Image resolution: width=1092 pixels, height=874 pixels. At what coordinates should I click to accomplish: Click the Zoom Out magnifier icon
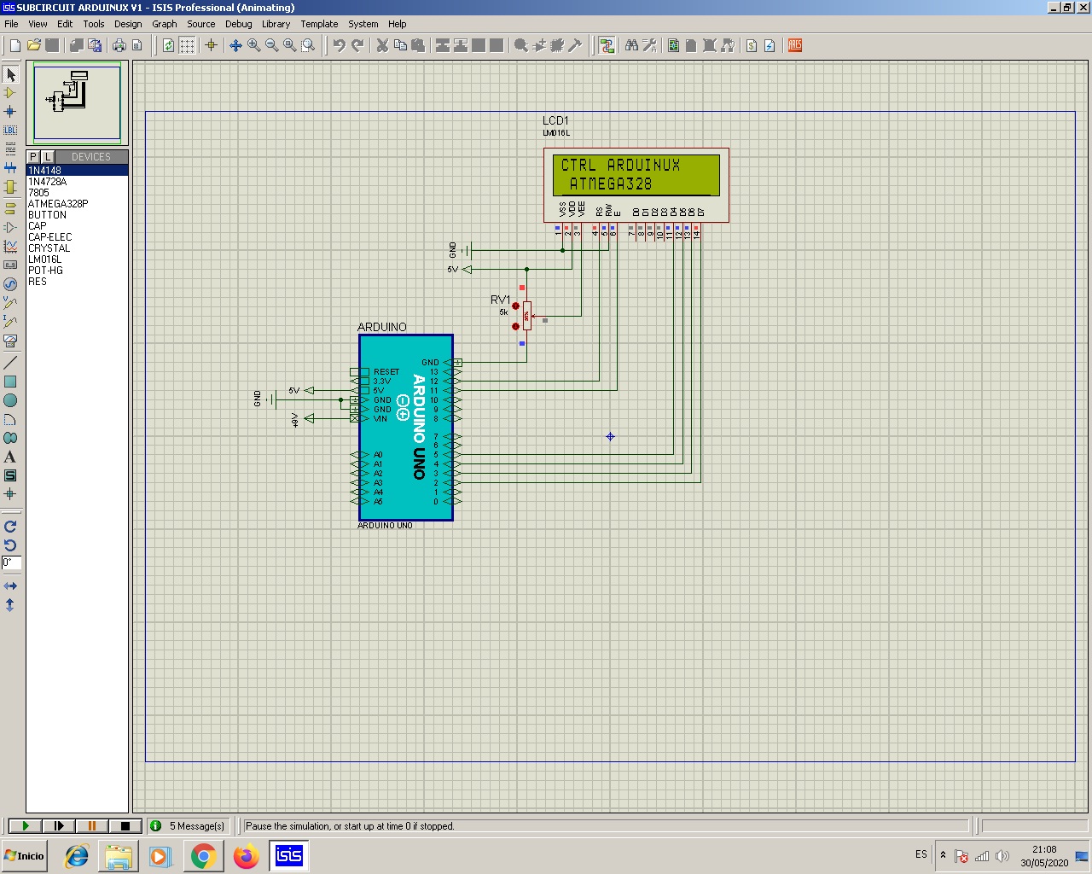(272, 45)
